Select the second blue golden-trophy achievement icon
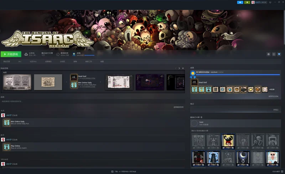 pyautogui.click(x=202, y=89)
